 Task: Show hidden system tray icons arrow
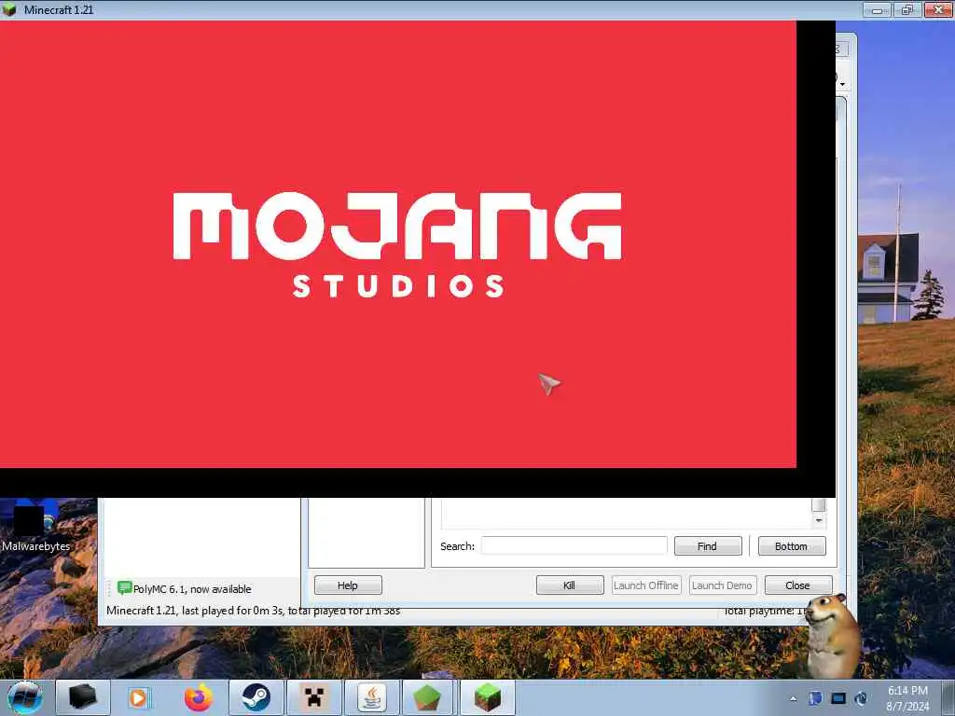793,698
